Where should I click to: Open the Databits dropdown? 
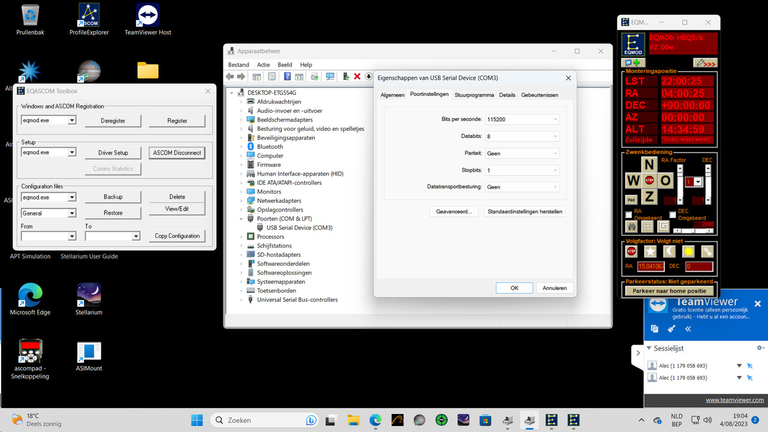coord(521,136)
